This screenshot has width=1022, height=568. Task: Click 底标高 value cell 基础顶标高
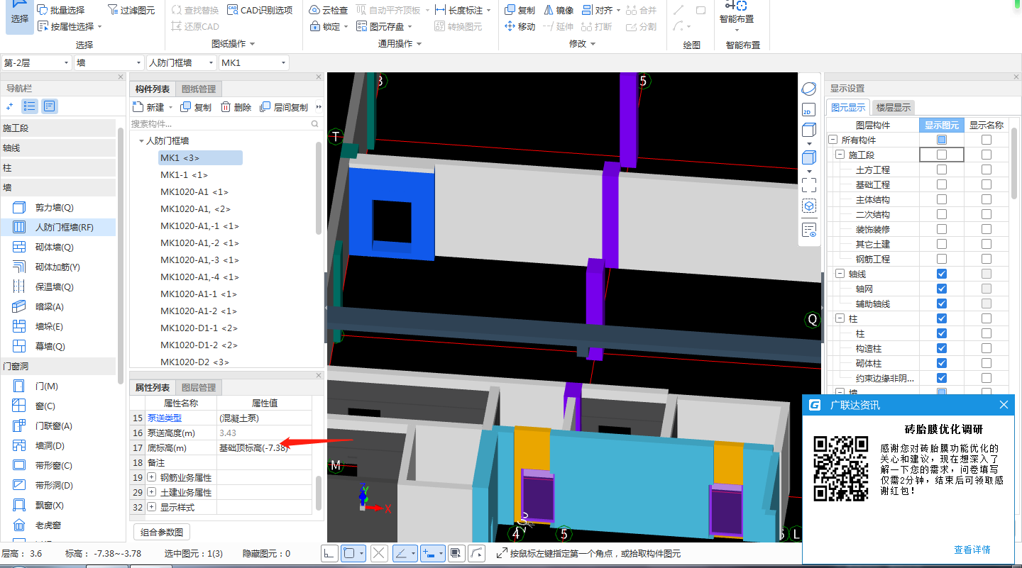point(264,447)
